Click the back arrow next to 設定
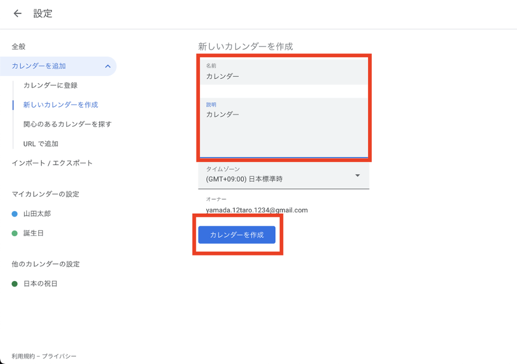This screenshot has height=364, width=517. 18,14
